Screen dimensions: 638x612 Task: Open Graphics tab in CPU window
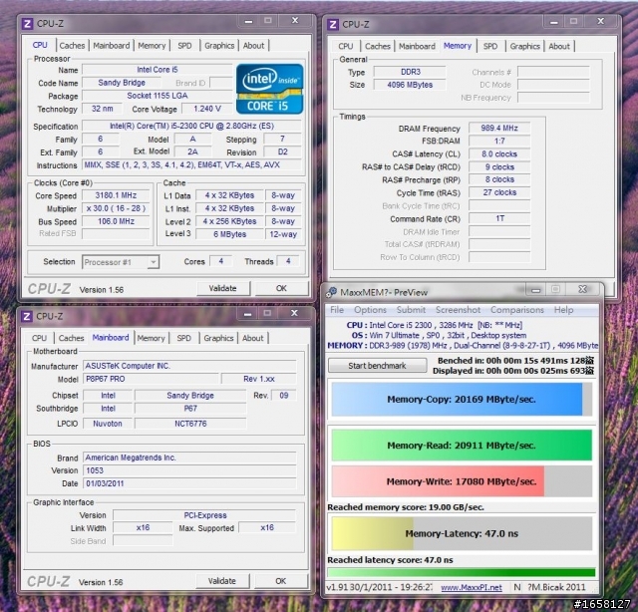[x=219, y=46]
